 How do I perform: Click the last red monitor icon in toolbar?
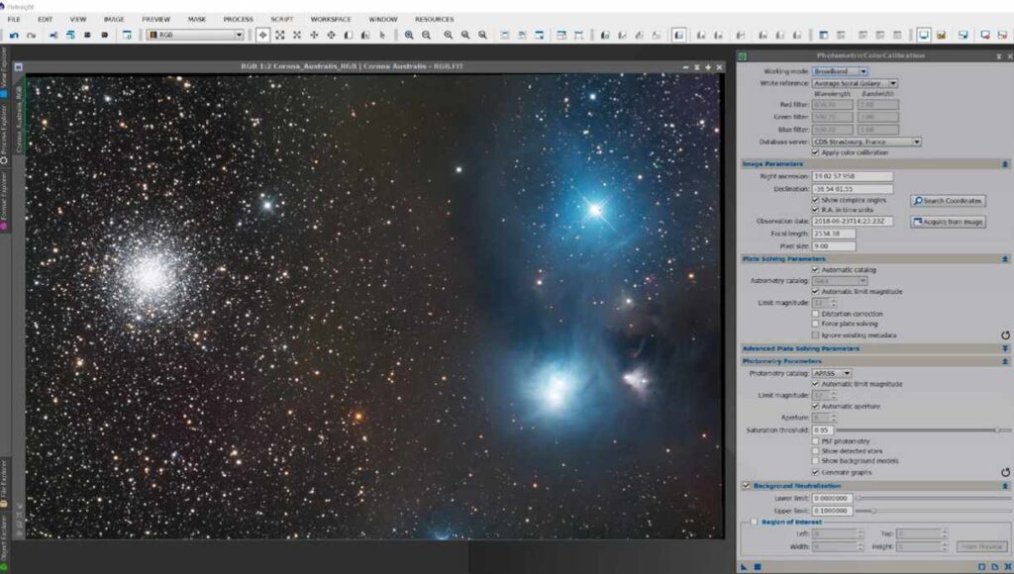point(1002,35)
